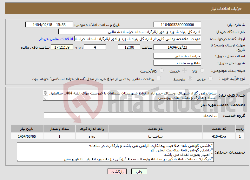Click the گروه خدمت field ساختمان

131,115
